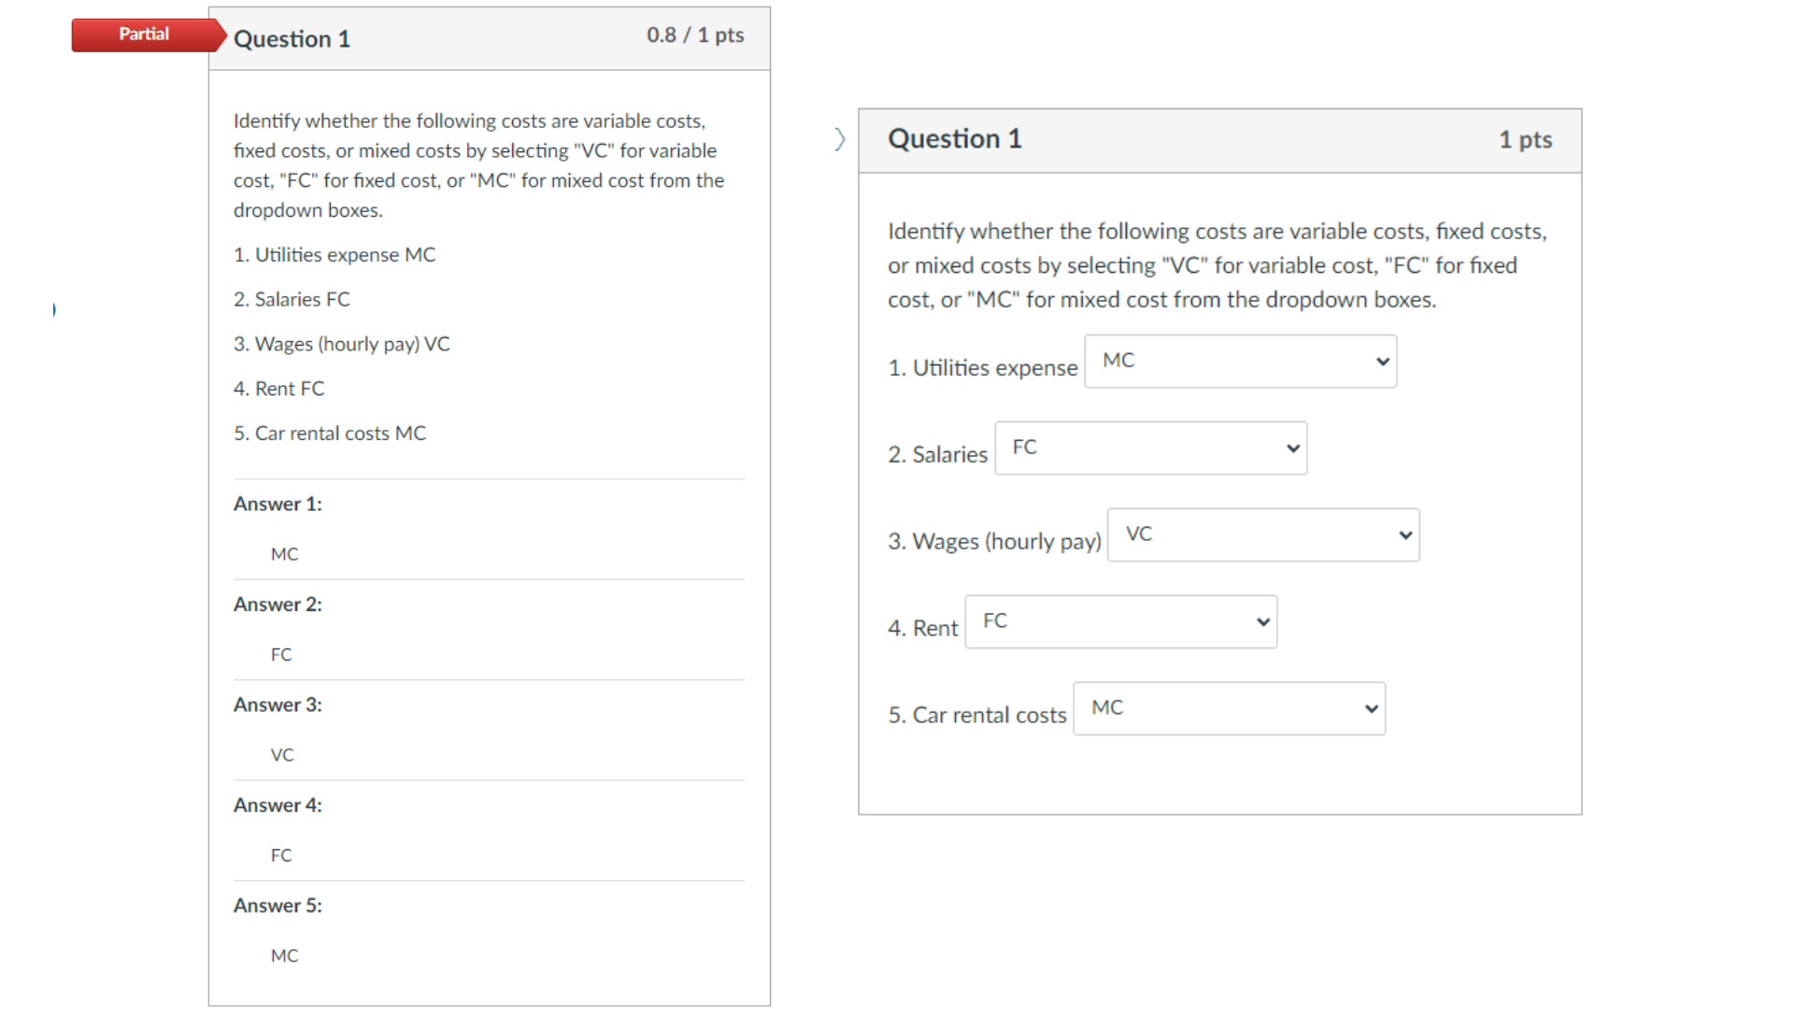Open the Rent dropdown showing FC

tap(1120, 621)
